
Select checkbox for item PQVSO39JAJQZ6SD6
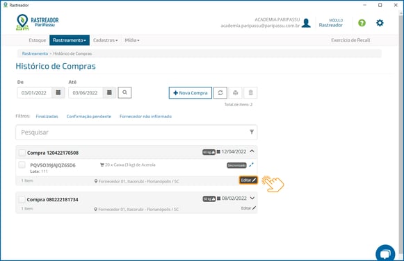tap(22, 165)
